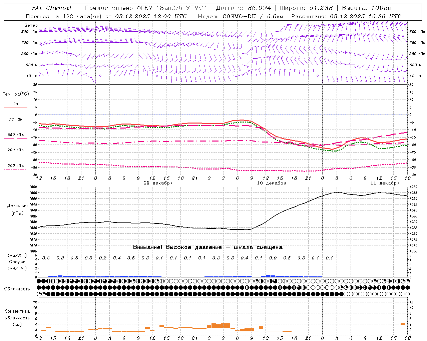Click the 10 м wind level label on left
The image size is (427, 341).
click(x=32, y=76)
